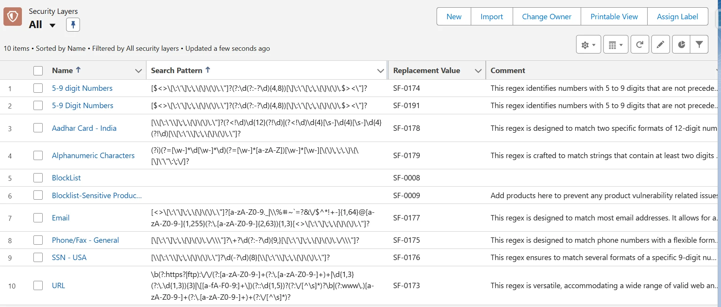Open the display-as table icon menu
Screen dimensions: 721x307
615,45
